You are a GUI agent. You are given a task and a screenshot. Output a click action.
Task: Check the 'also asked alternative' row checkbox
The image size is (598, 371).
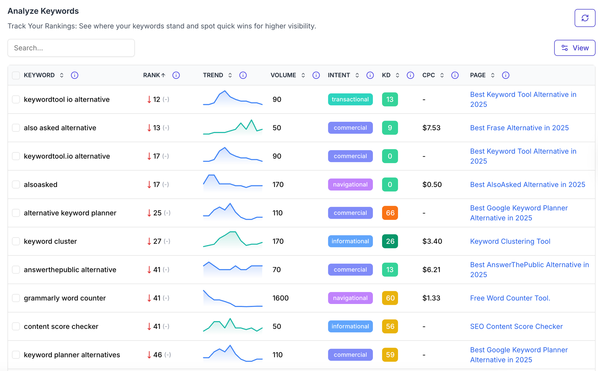16,128
